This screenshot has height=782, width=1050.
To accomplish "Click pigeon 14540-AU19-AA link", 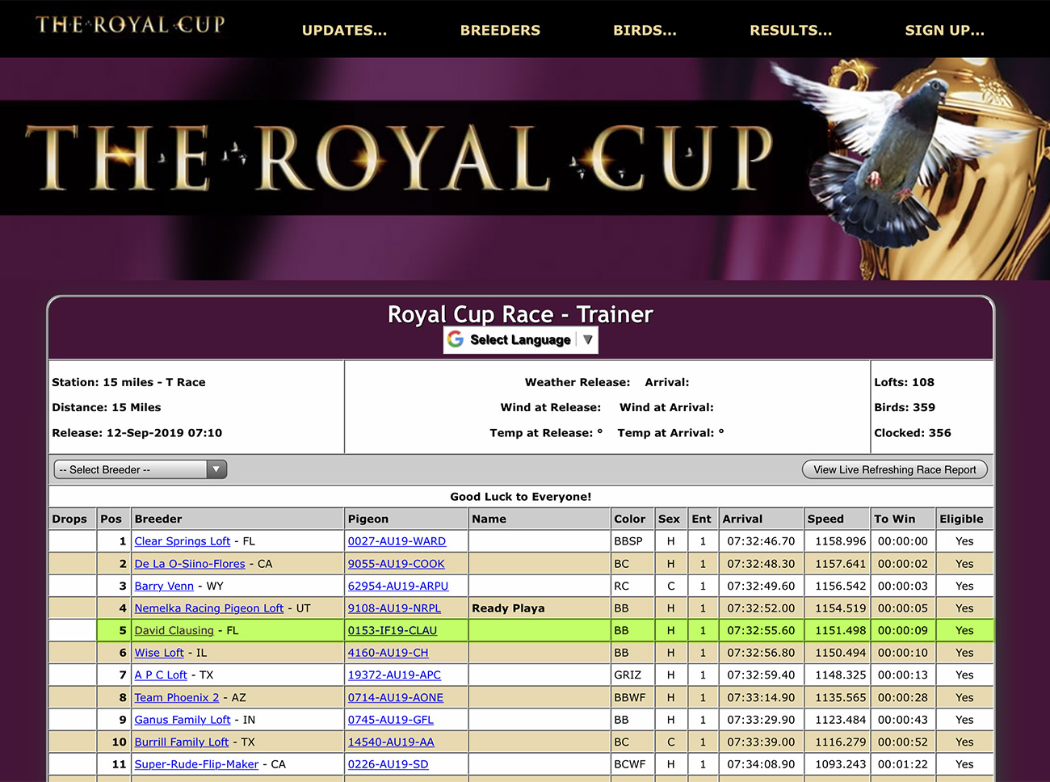I will (391, 742).
